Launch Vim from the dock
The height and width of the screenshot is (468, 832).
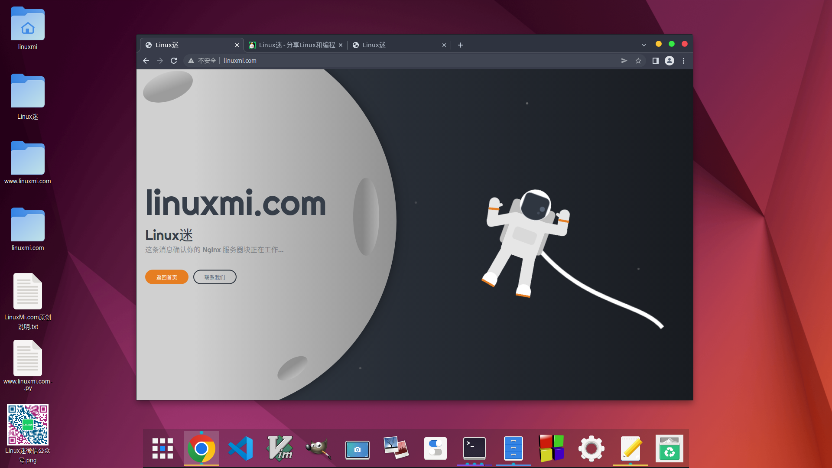click(x=279, y=448)
